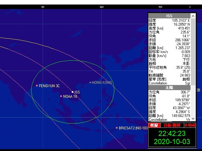The image size is (202, 151).
Task: Select the ISS 經度 longitude value row
Action: tap(169, 20)
